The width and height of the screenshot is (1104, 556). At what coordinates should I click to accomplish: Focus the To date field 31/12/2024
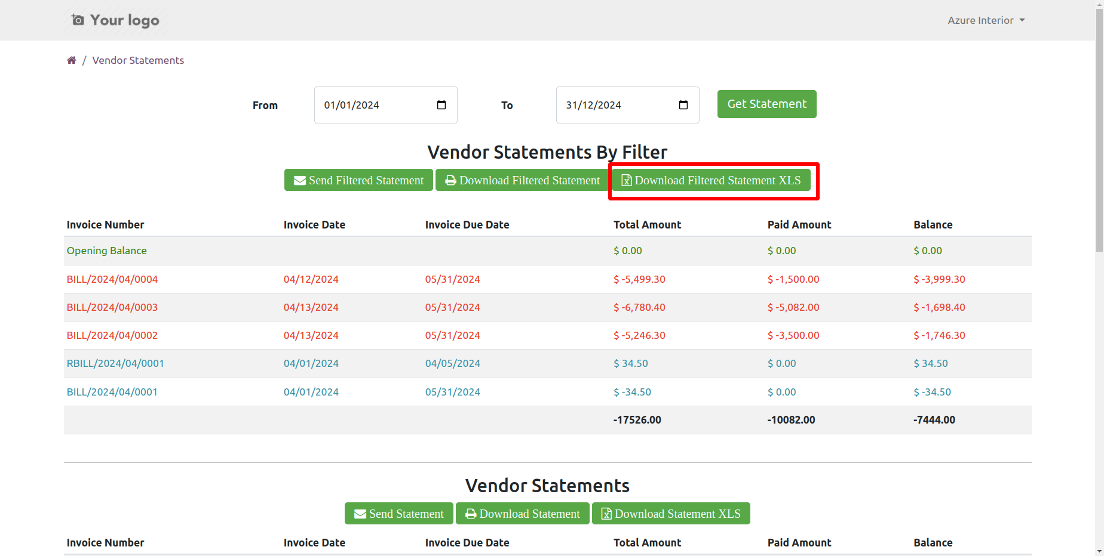[x=628, y=105]
